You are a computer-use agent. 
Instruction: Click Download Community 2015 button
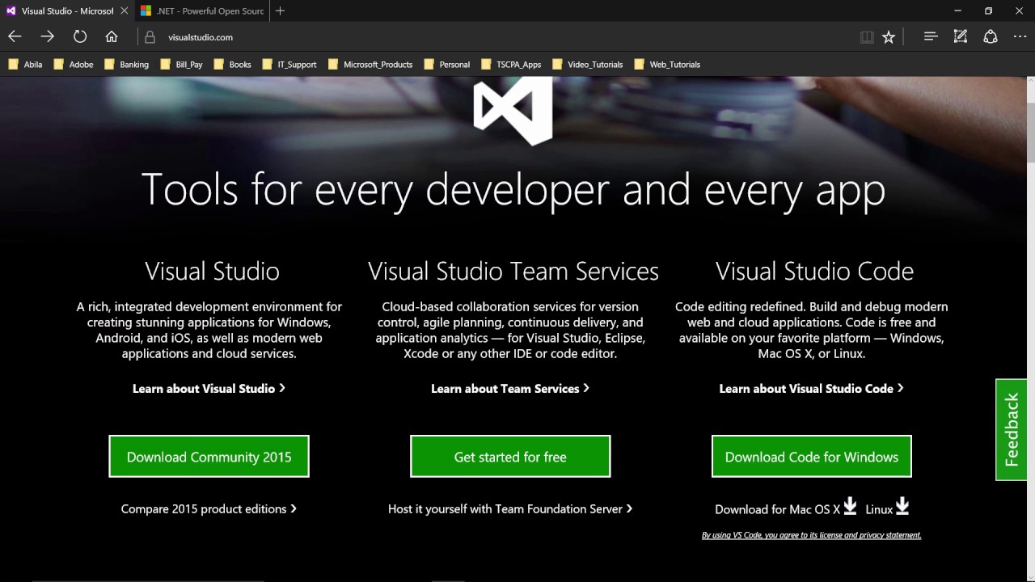pos(209,457)
